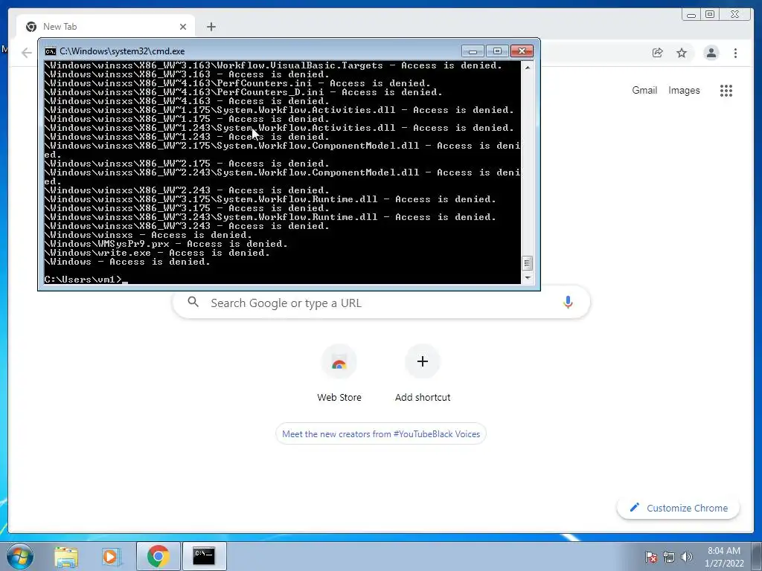Open the Windows Start button
Viewport: 762px width, 571px height.
click(x=20, y=556)
